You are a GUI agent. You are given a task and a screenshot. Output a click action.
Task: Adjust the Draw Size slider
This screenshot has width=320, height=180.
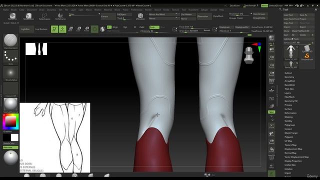(195, 31)
